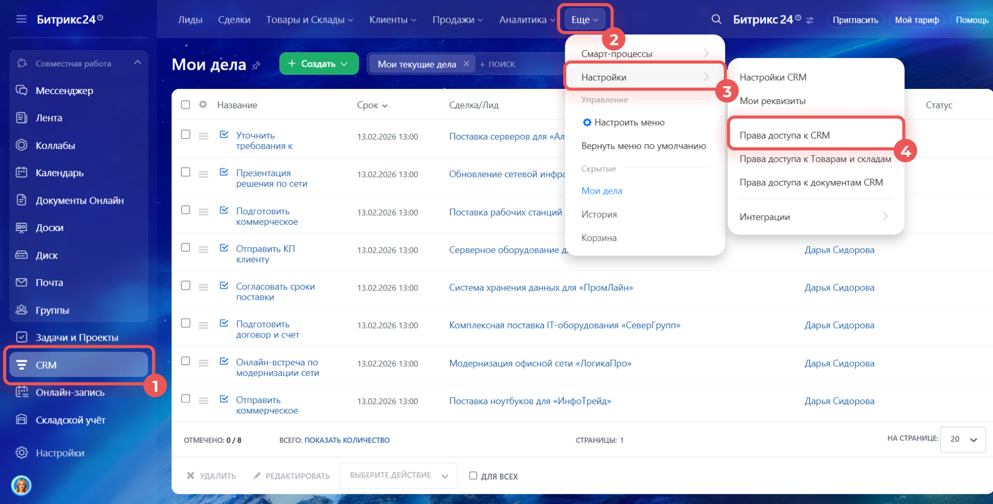Click the Диск icon in left sidebar
This screenshot has width=993, height=504.
(21, 255)
